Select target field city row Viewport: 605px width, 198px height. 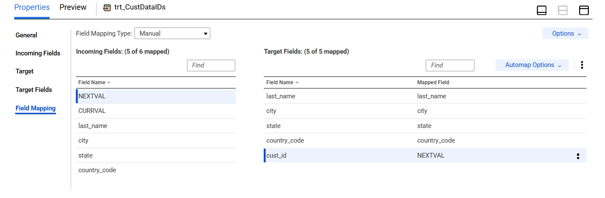pos(425,111)
